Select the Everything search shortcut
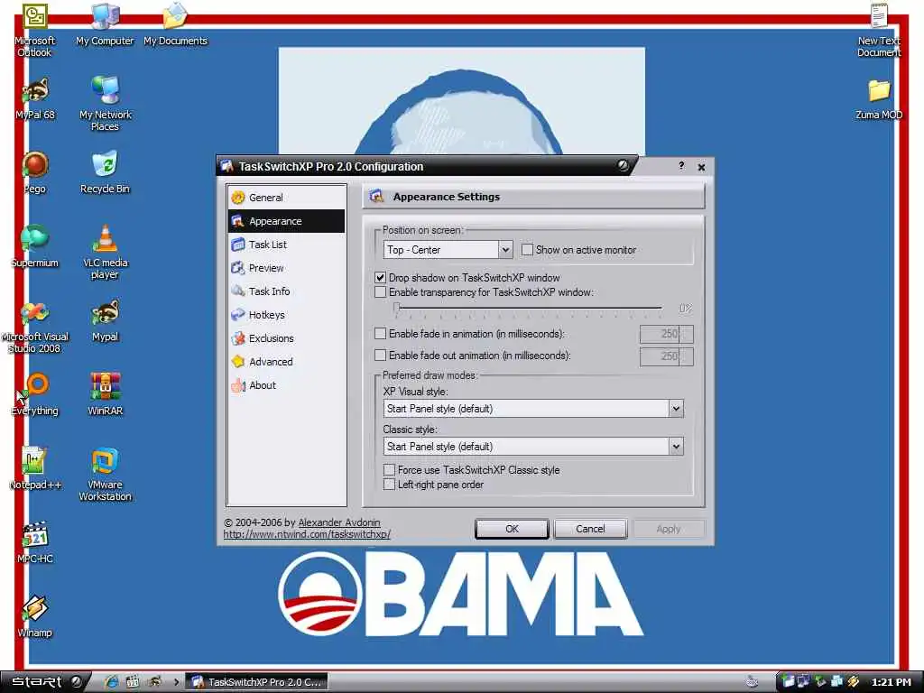 click(x=35, y=395)
